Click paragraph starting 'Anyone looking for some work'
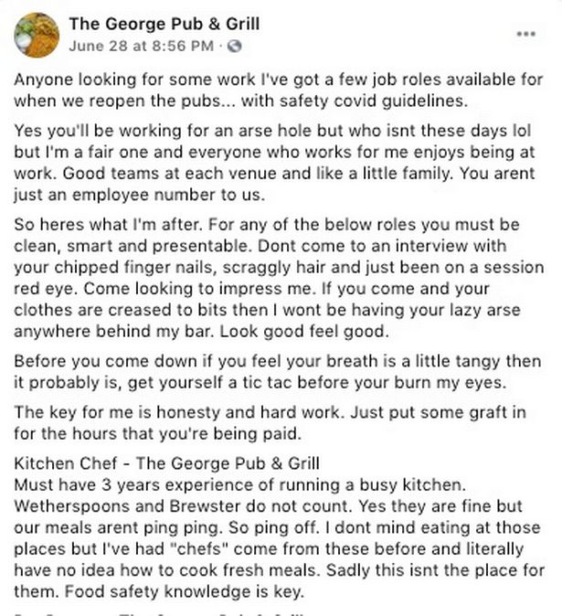Image resolution: width=562 pixels, height=616 pixels. tap(279, 90)
